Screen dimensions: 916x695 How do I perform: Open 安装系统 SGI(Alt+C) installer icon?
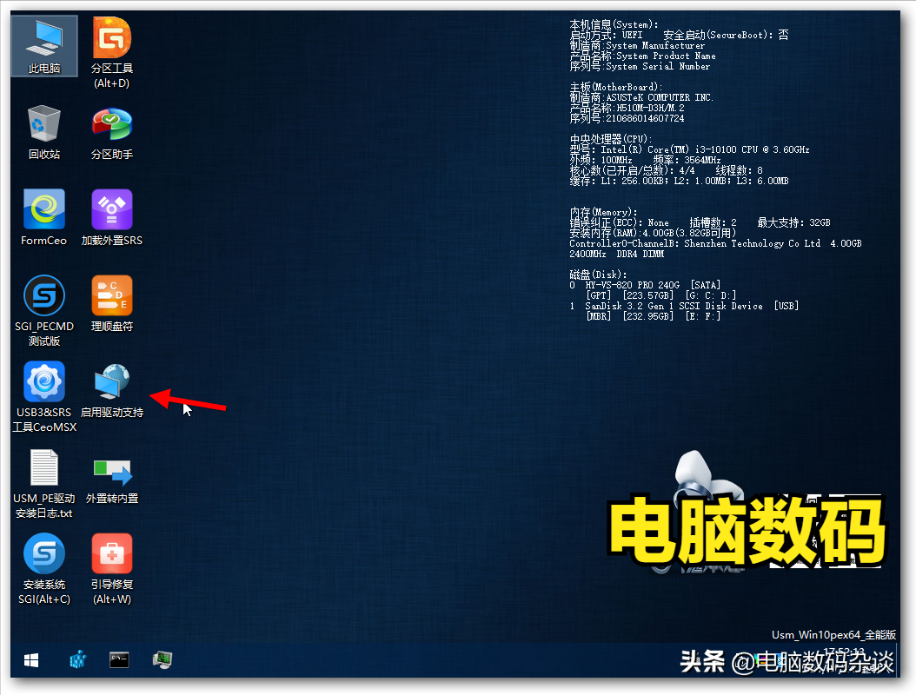tap(44, 569)
